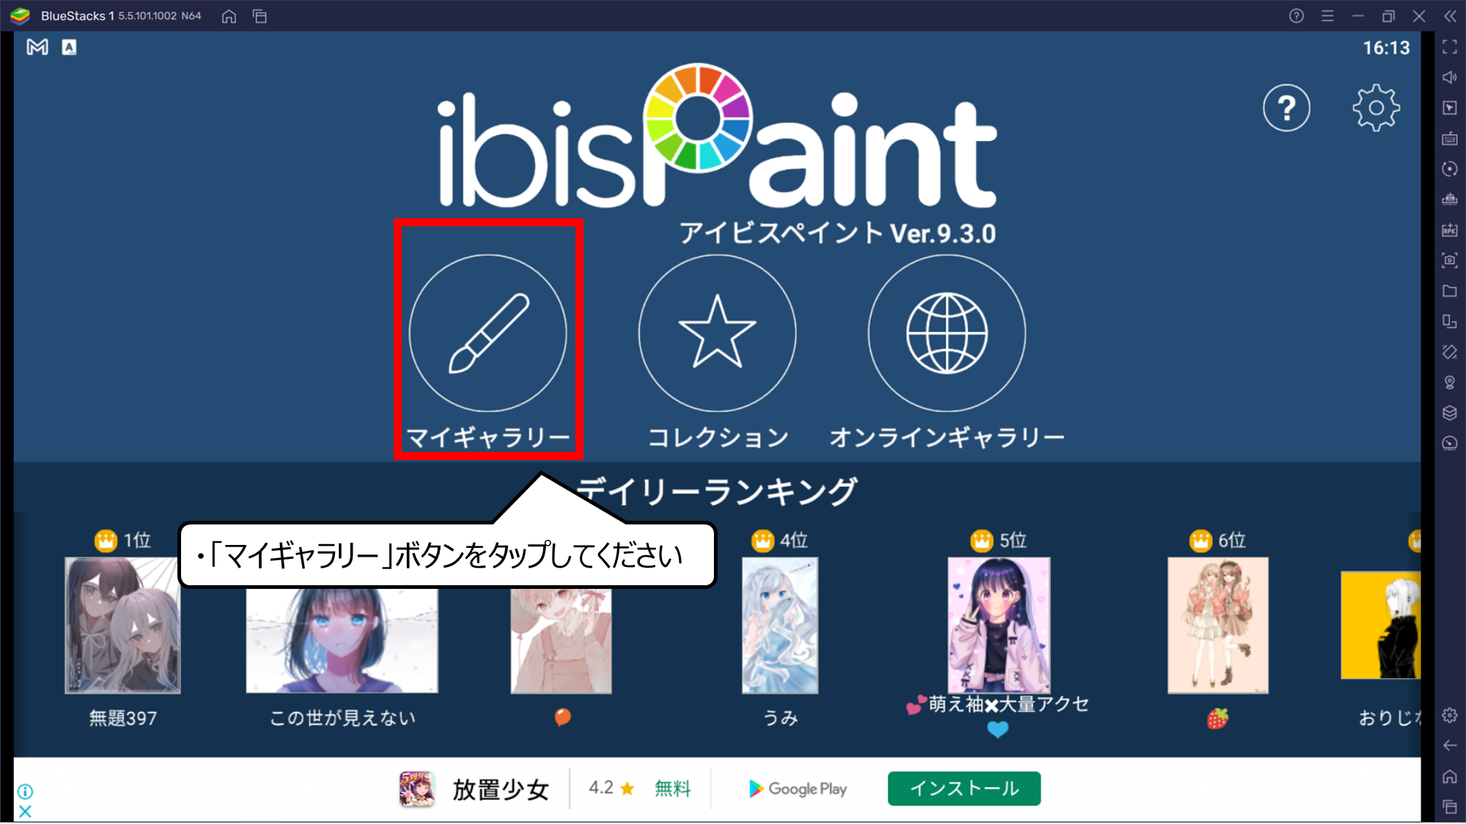The image size is (1466, 824).
Task: Open the 5th place anime girl artwork
Action: (998, 625)
